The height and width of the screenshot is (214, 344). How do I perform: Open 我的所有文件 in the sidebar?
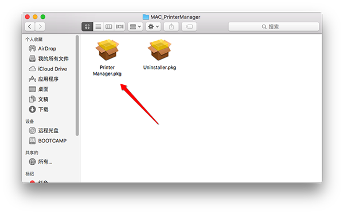[53, 59]
